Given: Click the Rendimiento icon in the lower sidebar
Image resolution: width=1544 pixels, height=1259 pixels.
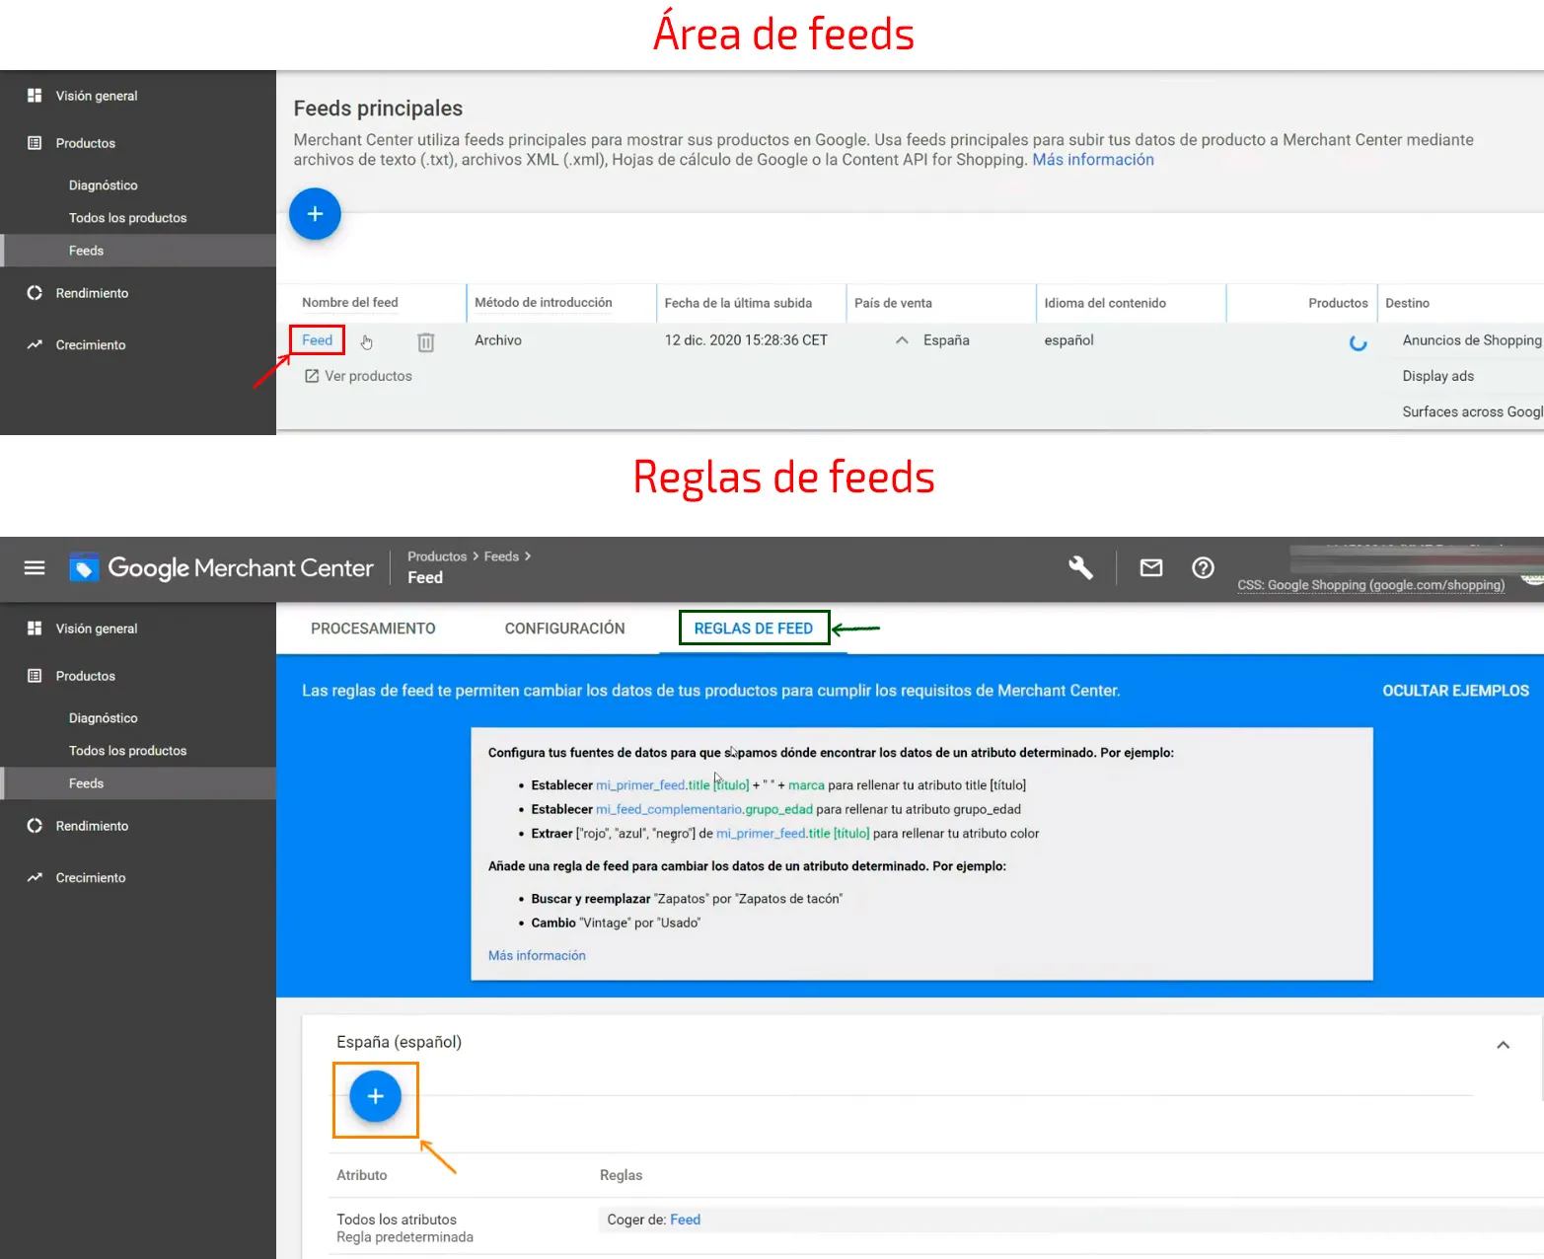Looking at the screenshot, I should 35,826.
